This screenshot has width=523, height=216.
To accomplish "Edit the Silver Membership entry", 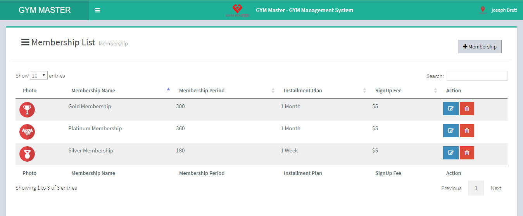I will point(451,153).
